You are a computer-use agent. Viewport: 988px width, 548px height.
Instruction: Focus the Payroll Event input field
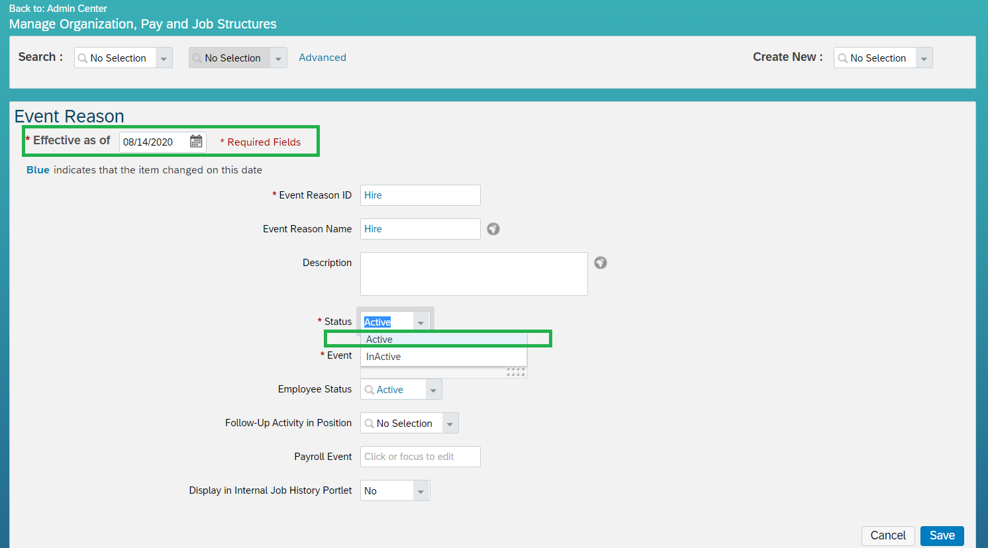pyautogui.click(x=420, y=456)
